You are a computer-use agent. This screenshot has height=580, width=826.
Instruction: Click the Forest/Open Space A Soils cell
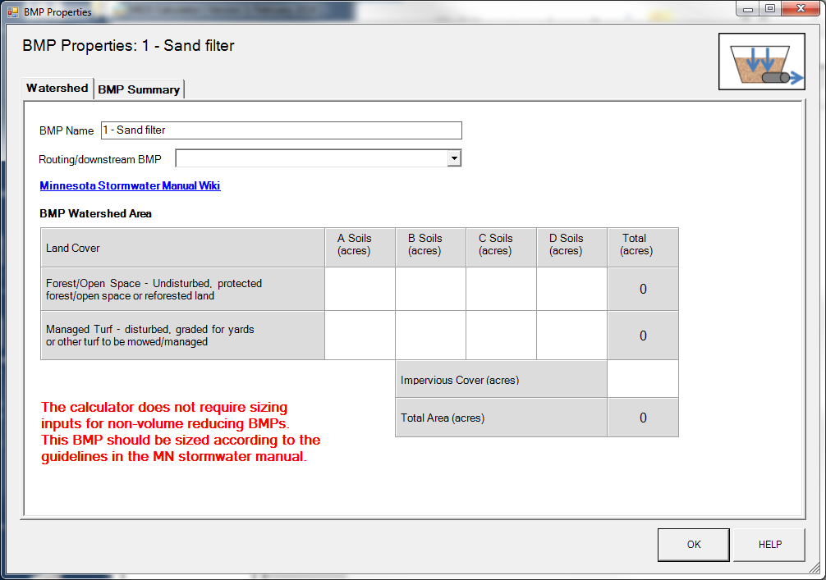tap(359, 289)
